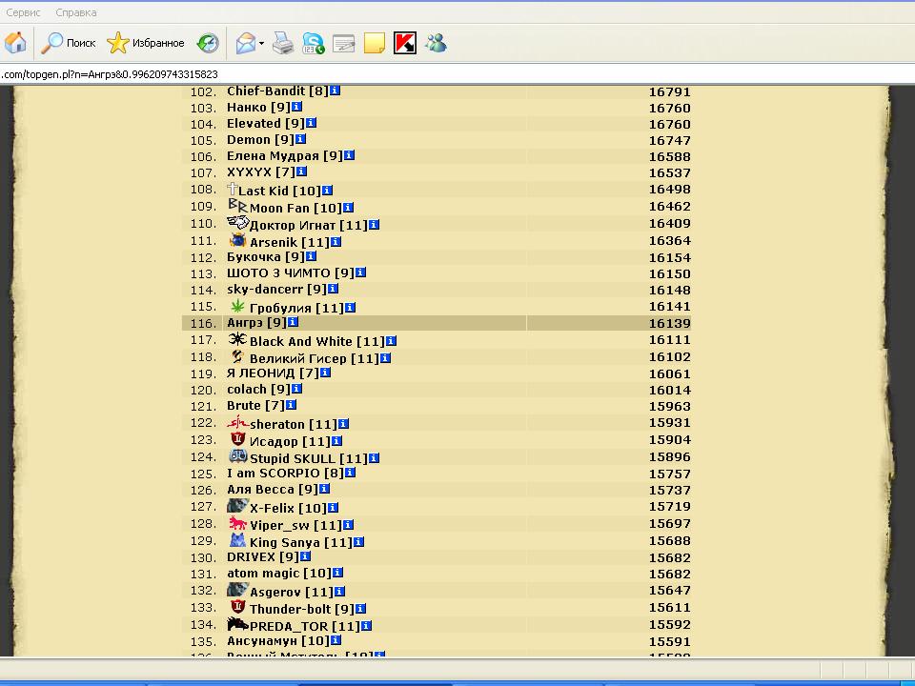Click the Messenger people icon
The image size is (915, 686).
click(x=436, y=43)
